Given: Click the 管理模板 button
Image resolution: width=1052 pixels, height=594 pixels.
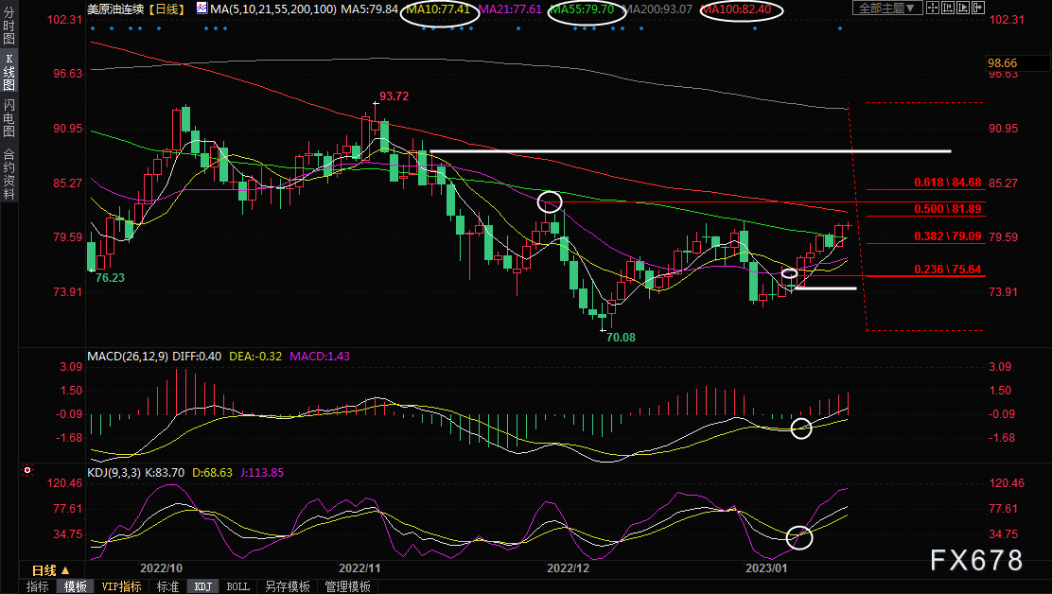Looking at the screenshot, I should pos(347,586).
